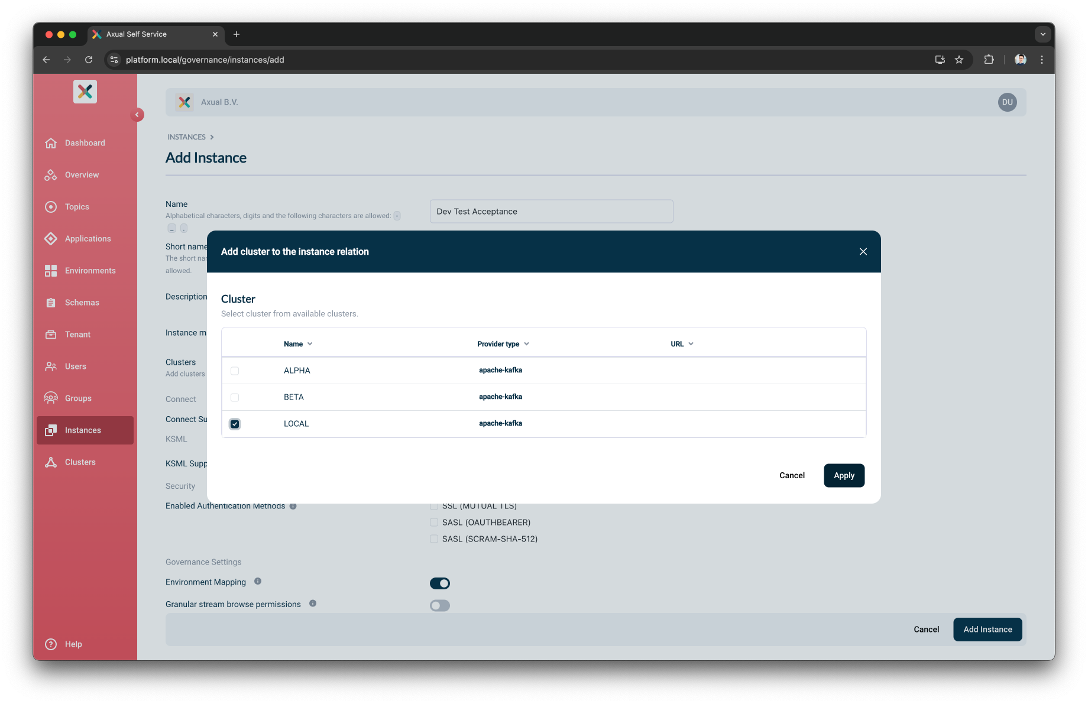1088x704 pixels.
Task: Reload the page
Action: pos(89,60)
